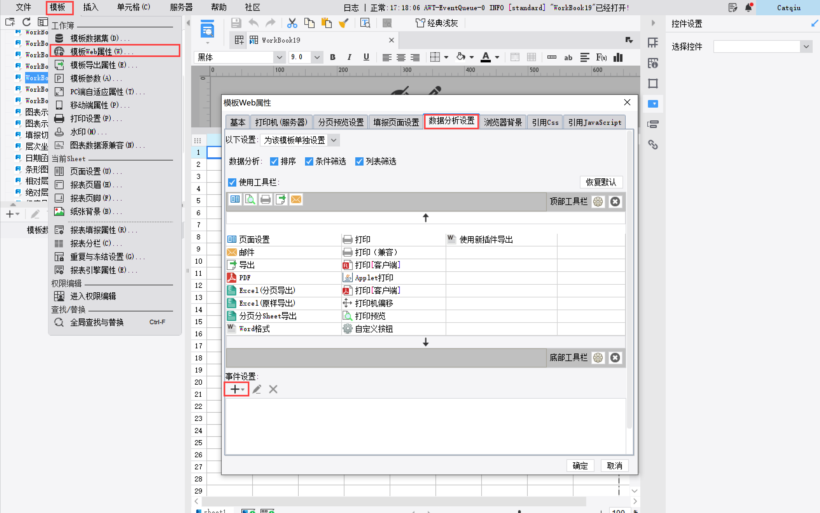Click the Underline formatting icon
820x513 pixels.
click(366, 57)
